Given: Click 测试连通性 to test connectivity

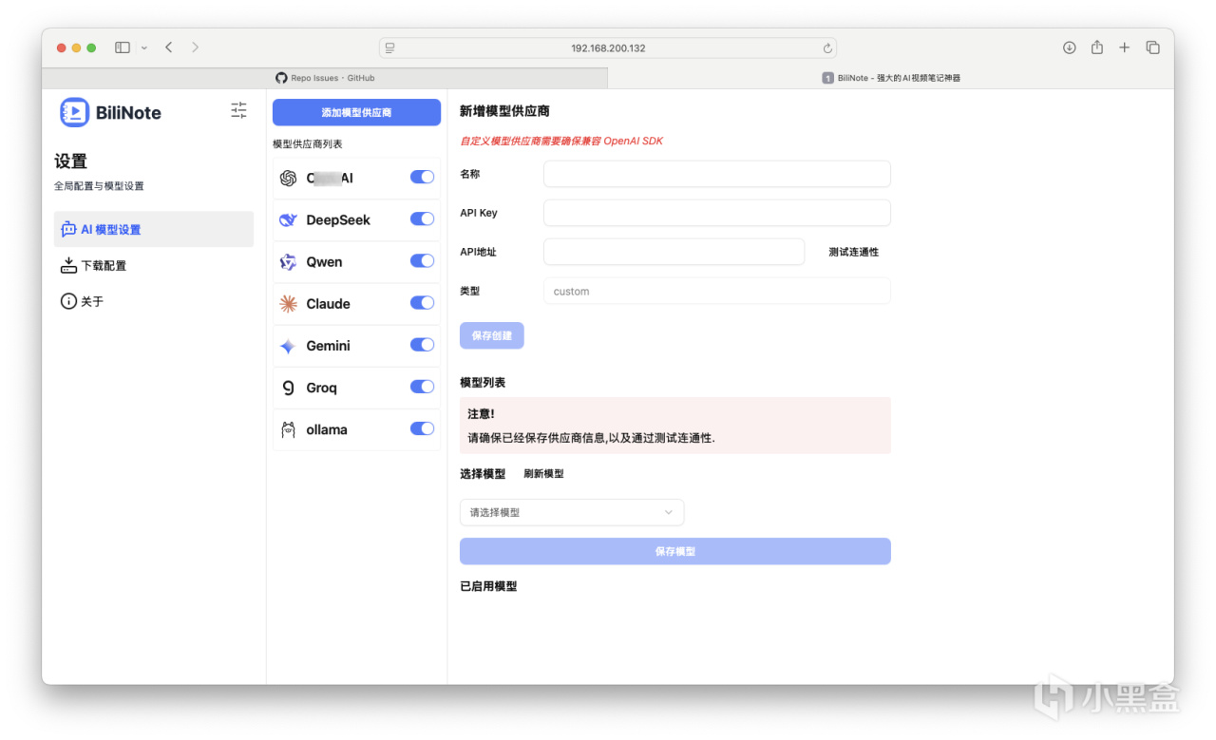Looking at the screenshot, I should pyautogui.click(x=853, y=252).
